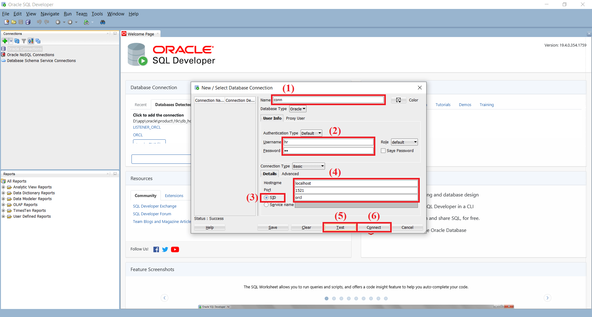
Task: Expand the Data Dictionary Reports node
Action: pyautogui.click(x=3, y=193)
